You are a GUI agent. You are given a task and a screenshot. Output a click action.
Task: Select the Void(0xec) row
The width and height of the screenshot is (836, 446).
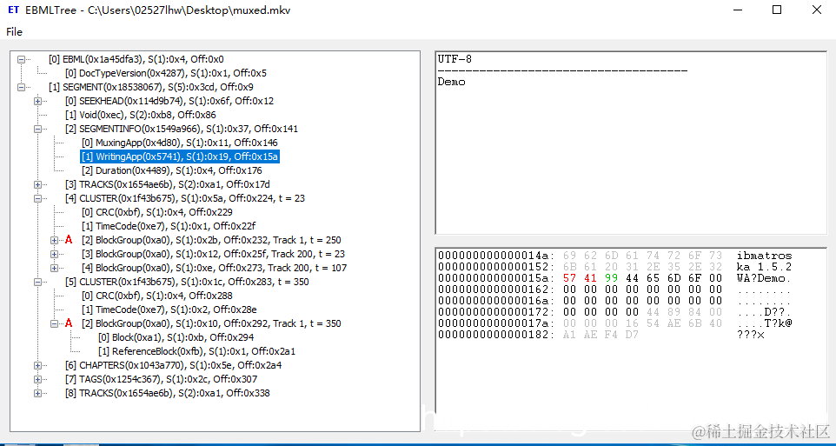(x=140, y=115)
